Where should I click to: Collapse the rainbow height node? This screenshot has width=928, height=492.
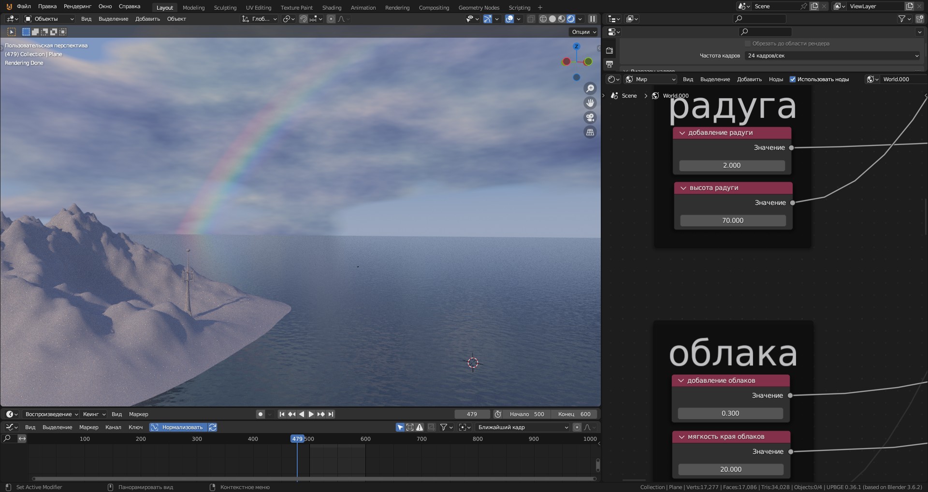683,188
